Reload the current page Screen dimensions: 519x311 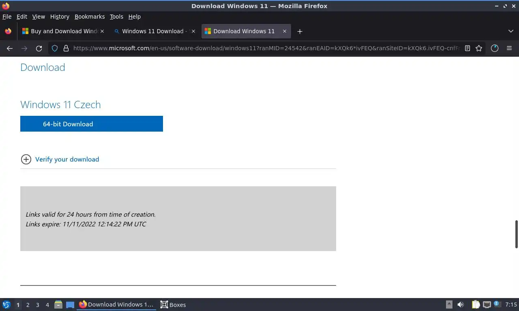(x=39, y=48)
